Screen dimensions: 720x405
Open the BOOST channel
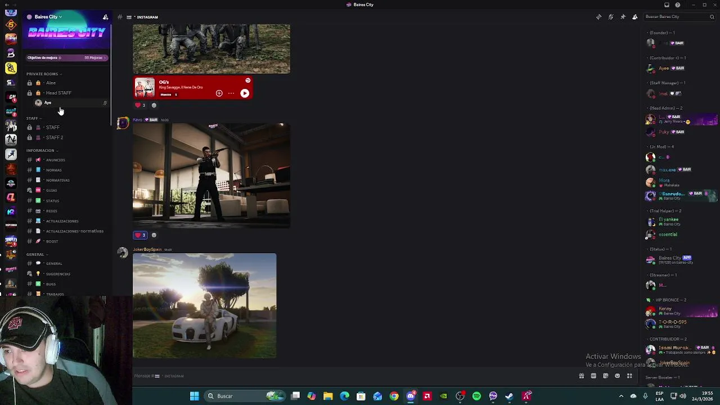click(x=66, y=241)
